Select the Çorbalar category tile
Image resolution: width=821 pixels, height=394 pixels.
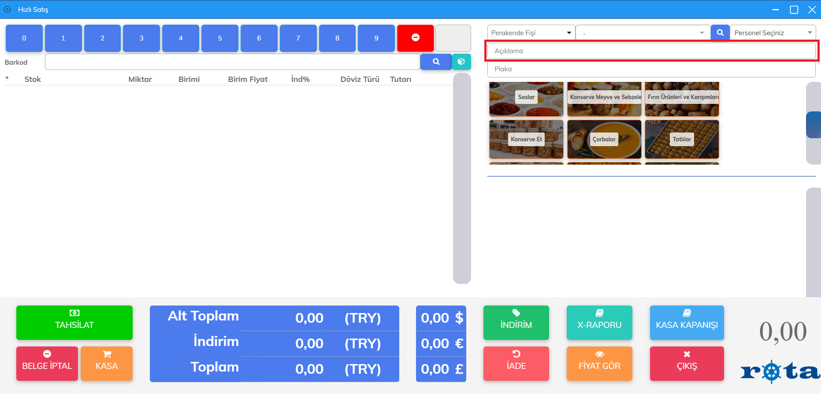[604, 140]
